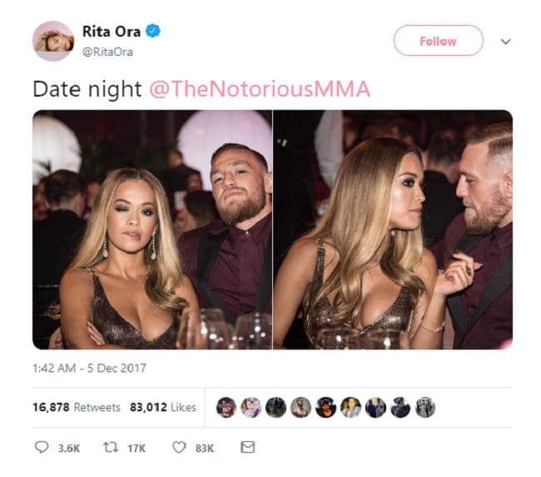Click the fifth liker avatar
Viewport: 541px width, 477px height.
325,407
